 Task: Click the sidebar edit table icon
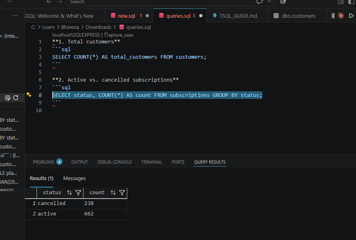pos(8,98)
